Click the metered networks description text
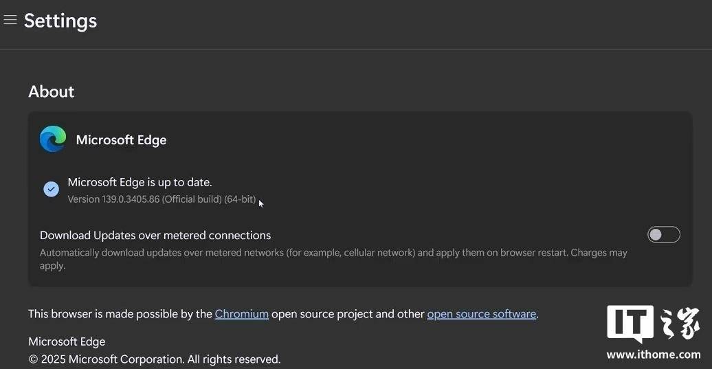Screen dimensions: 712x369 click(x=275, y=253)
